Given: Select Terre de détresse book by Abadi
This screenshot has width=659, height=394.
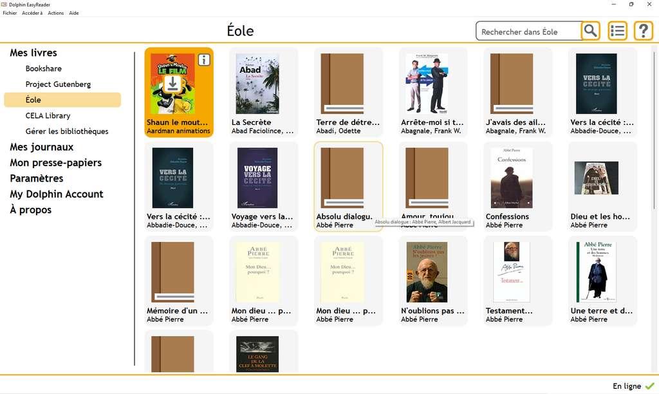Looking at the screenshot, I should pos(342,84).
